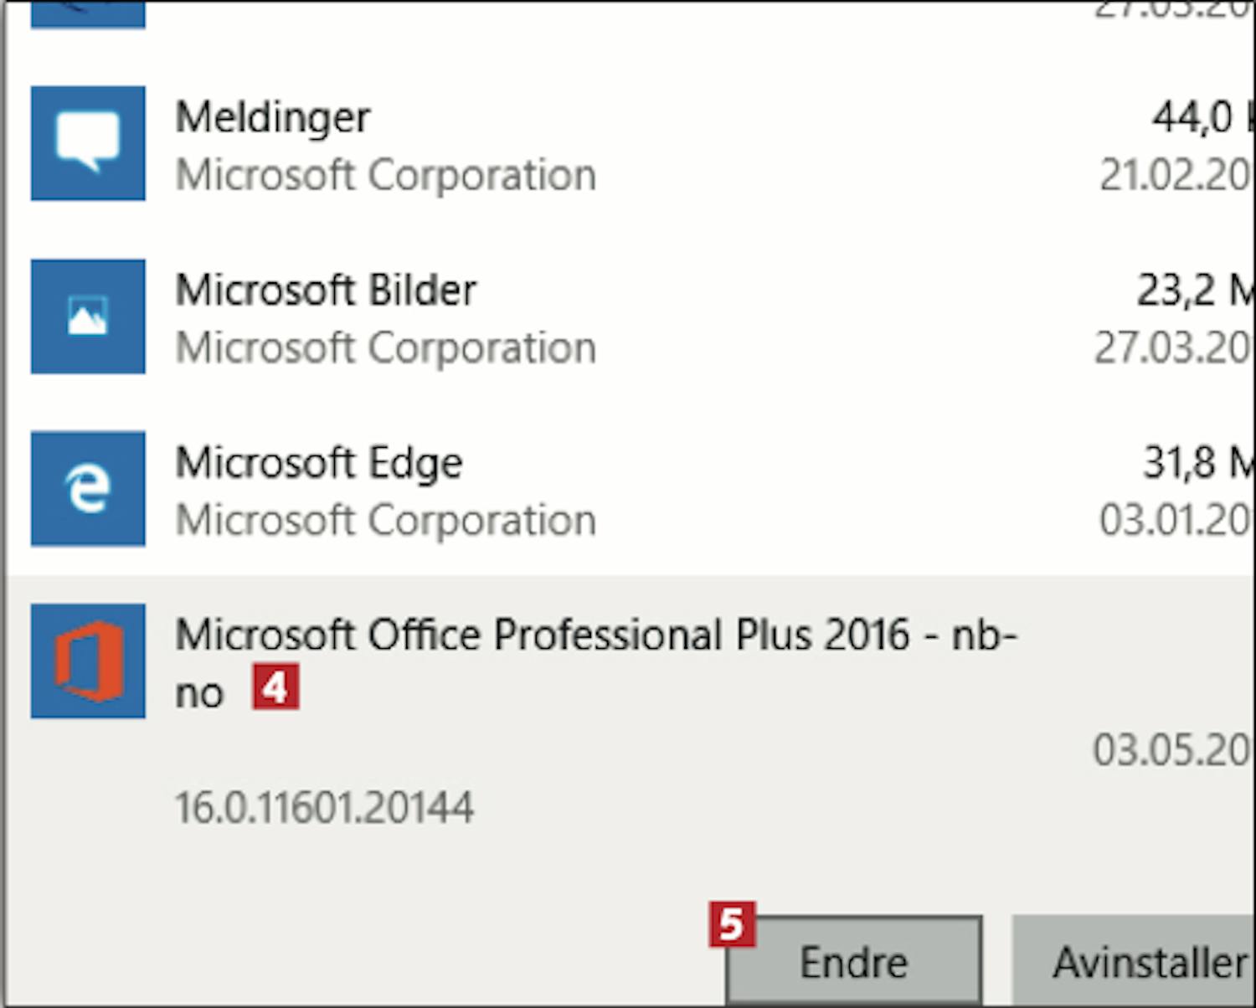
Task: Select the Meldinger app entry
Action: click(630, 144)
